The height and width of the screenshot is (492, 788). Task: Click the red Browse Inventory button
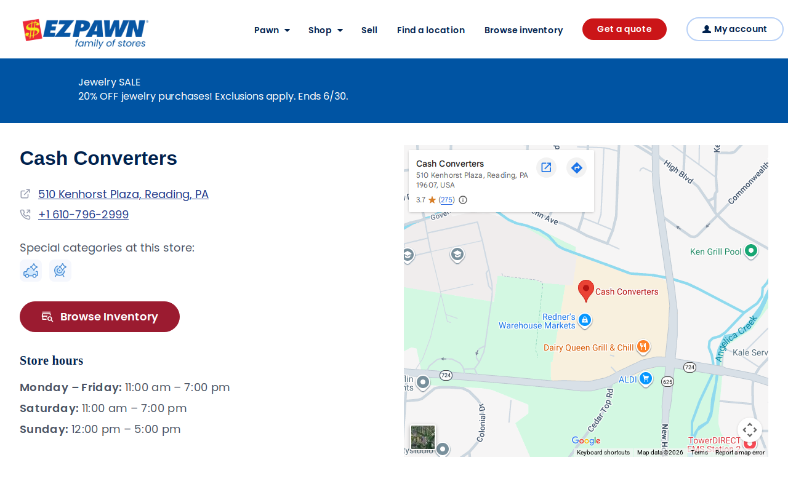(100, 317)
